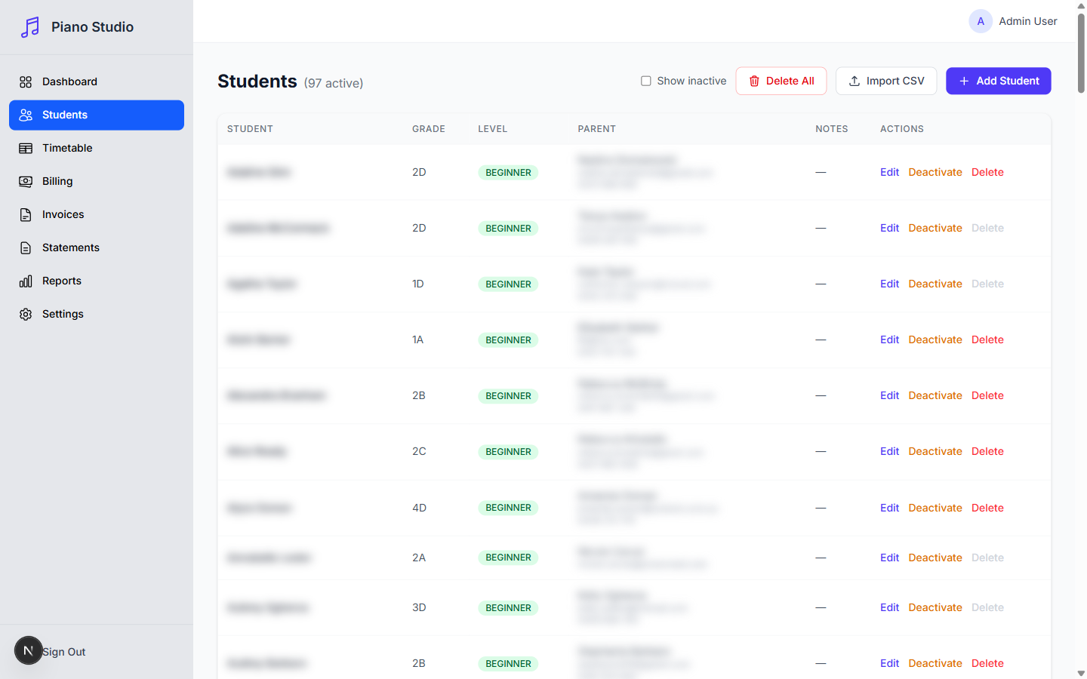Edit the grade 1A student

889,339
